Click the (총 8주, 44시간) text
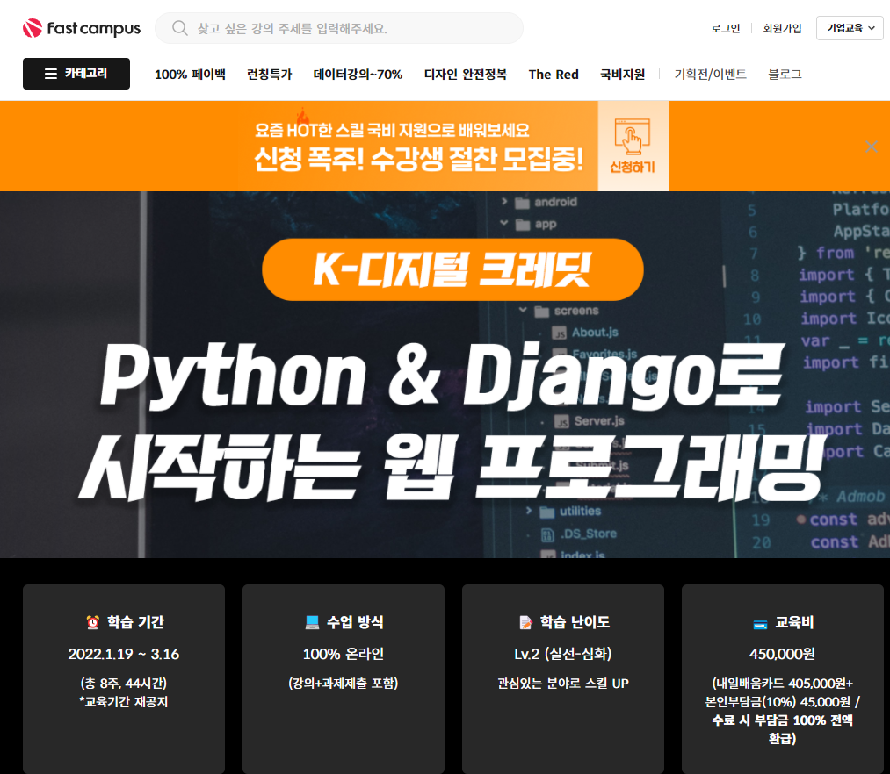890x774 pixels. pos(124,684)
